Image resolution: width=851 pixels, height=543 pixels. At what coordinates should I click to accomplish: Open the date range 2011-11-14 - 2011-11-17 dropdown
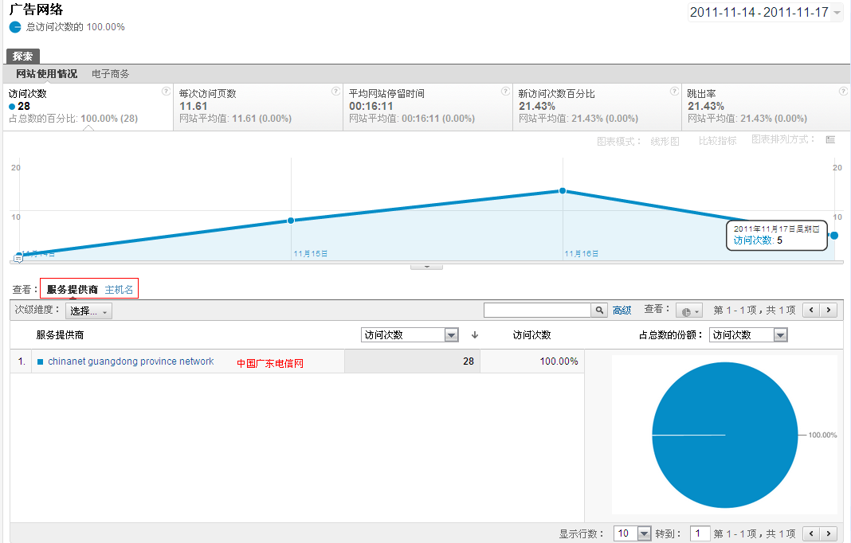765,12
